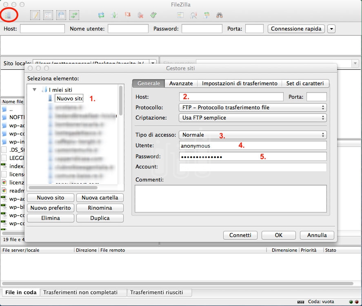Click the site tree vertical scrollbar
Image resolution: width=362 pixels, height=306 pixels.
tap(120, 100)
